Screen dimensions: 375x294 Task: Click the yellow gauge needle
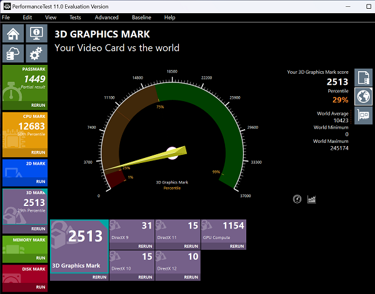click(146, 159)
